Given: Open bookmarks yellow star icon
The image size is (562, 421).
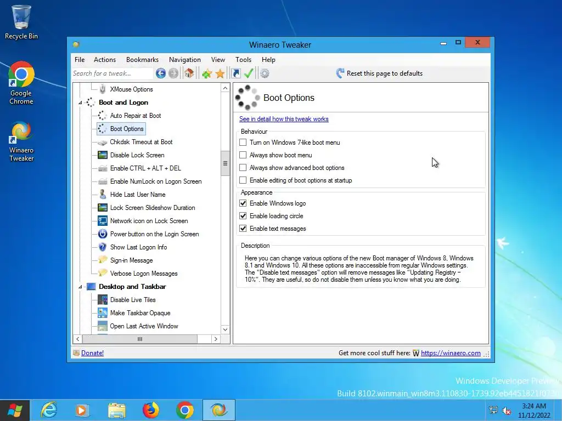Looking at the screenshot, I should click(220, 74).
